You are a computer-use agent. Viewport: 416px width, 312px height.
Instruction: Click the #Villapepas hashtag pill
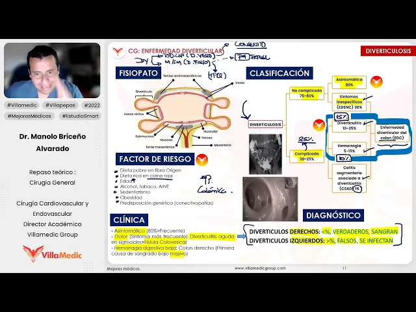click(60, 105)
